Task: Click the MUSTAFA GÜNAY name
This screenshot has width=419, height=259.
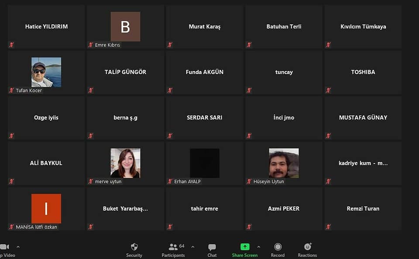Action: tap(363, 117)
